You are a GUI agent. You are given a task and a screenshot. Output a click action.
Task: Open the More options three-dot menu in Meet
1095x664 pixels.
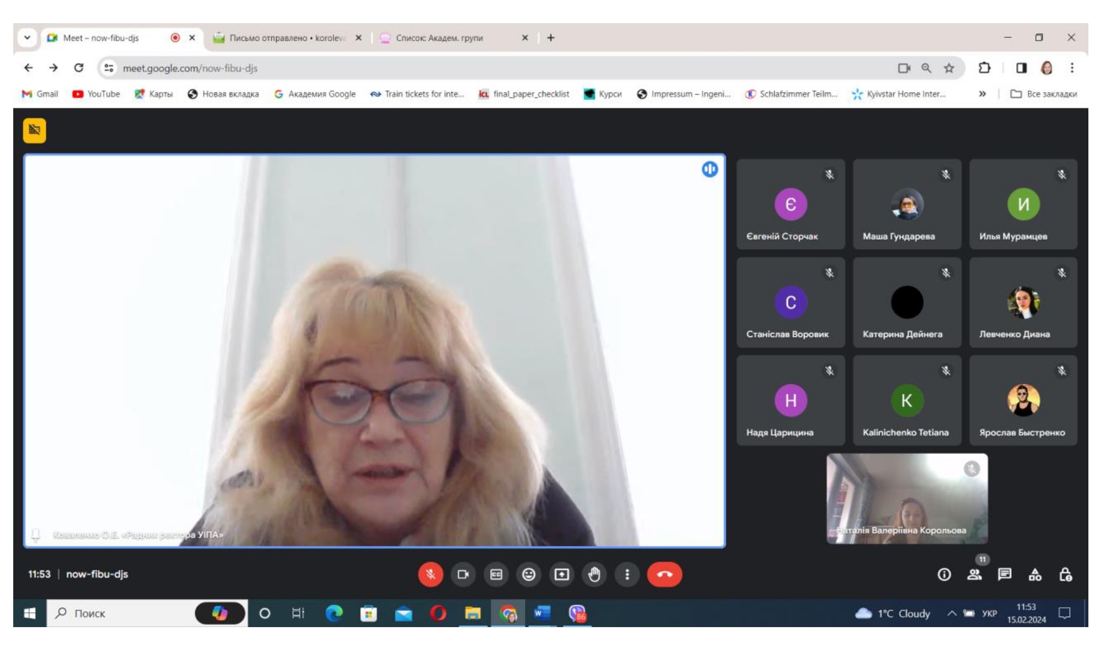[x=627, y=575]
